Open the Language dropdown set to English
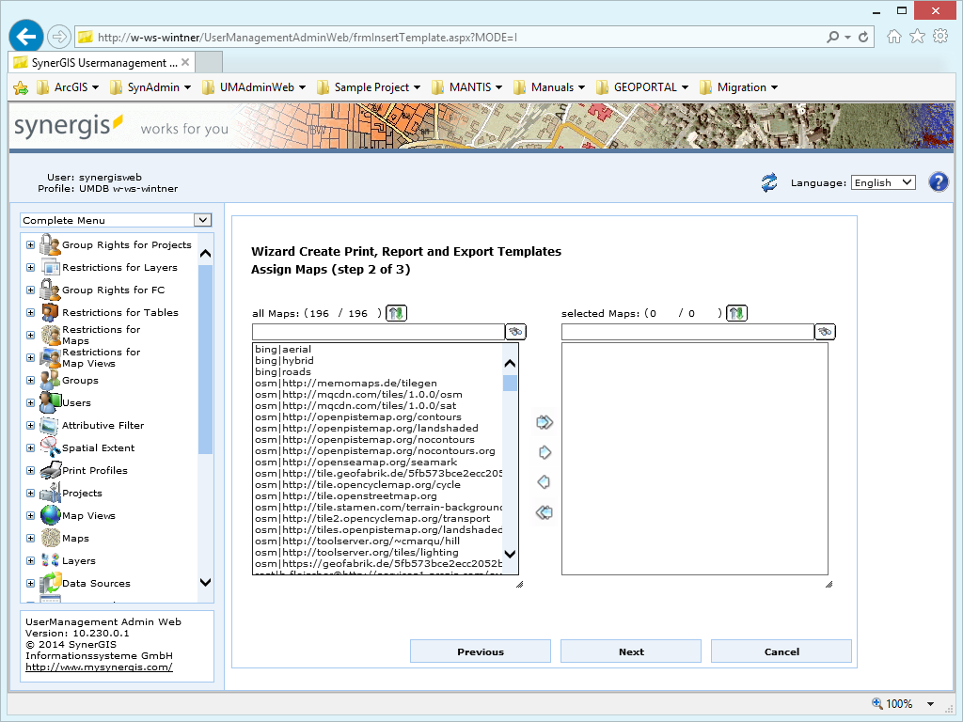 882,182
